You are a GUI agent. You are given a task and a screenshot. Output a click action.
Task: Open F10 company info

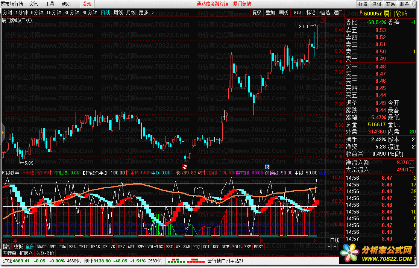[x=297, y=12]
